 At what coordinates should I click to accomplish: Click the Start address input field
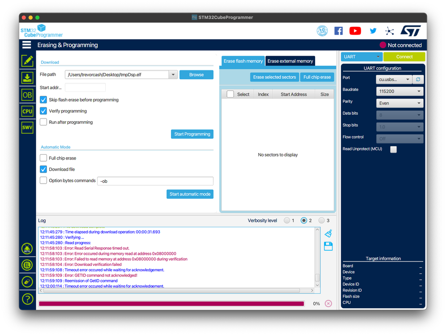[85, 87]
